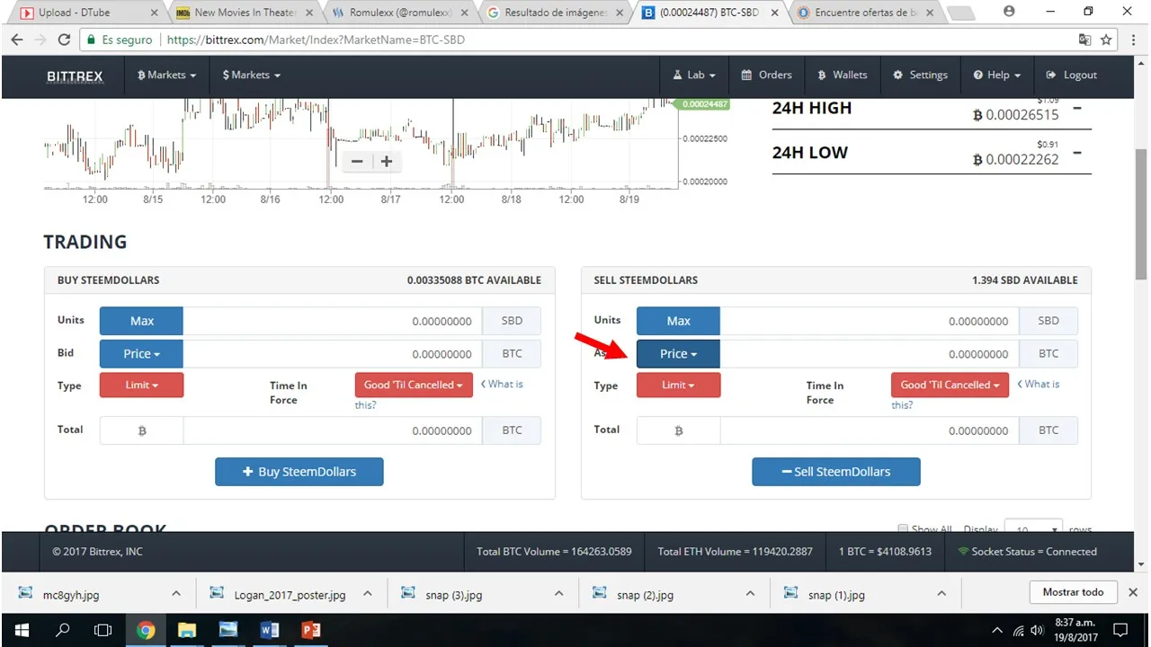The image size is (1151, 647).
Task: Click the Ask price input in the Sell panel
Action: coord(870,354)
